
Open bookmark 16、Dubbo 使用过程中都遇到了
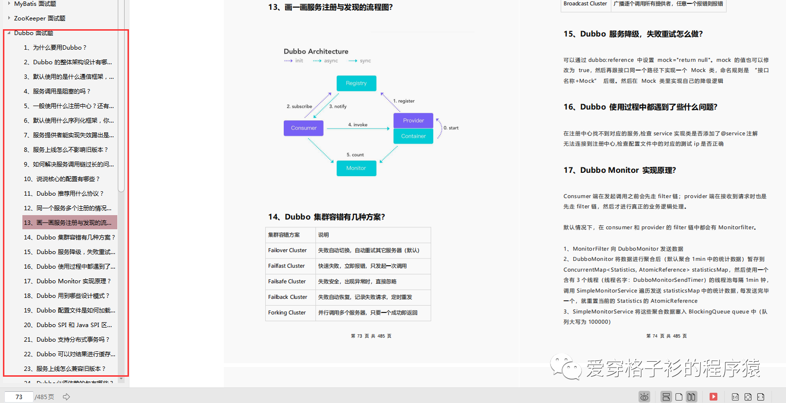pyautogui.click(x=70, y=266)
